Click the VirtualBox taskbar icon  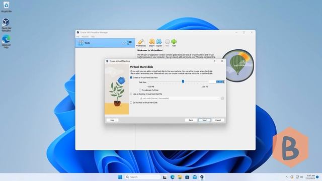click(202, 177)
